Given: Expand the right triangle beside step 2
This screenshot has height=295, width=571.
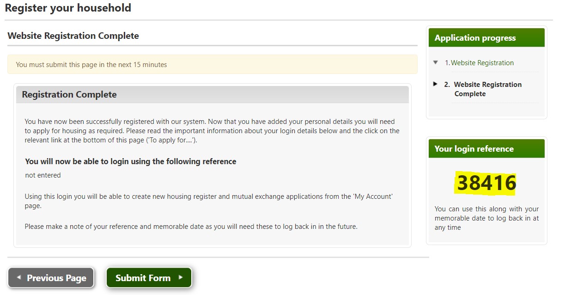Looking at the screenshot, I should (435, 84).
